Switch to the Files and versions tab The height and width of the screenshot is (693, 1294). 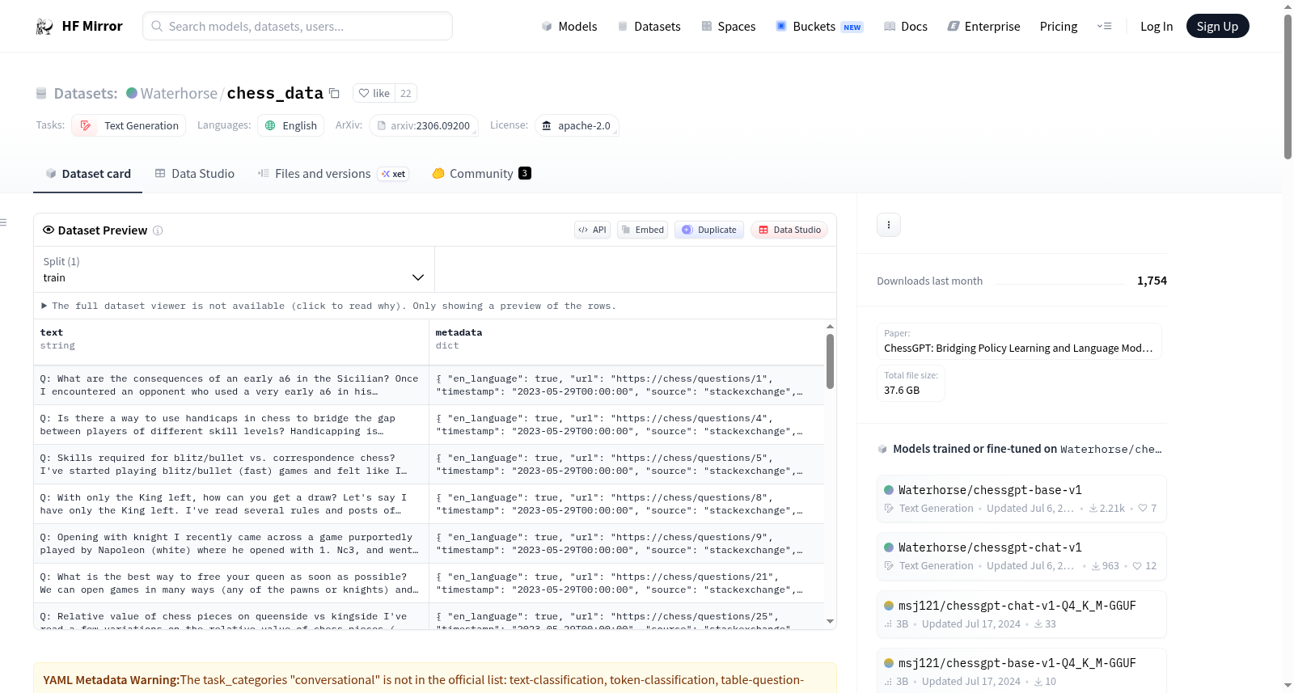[332, 173]
